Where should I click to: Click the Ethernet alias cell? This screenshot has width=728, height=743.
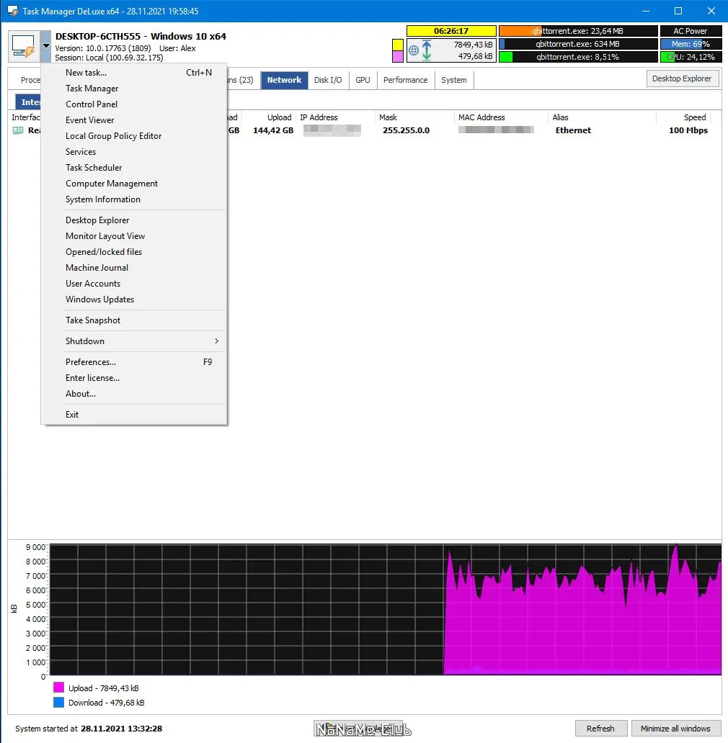click(573, 130)
